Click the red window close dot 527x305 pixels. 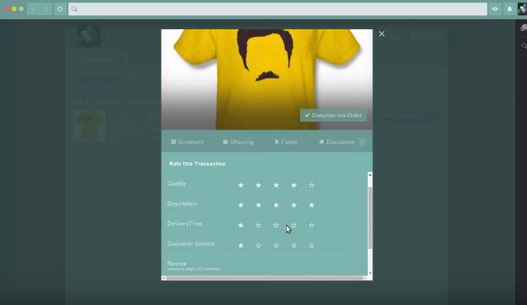[x=7, y=9]
